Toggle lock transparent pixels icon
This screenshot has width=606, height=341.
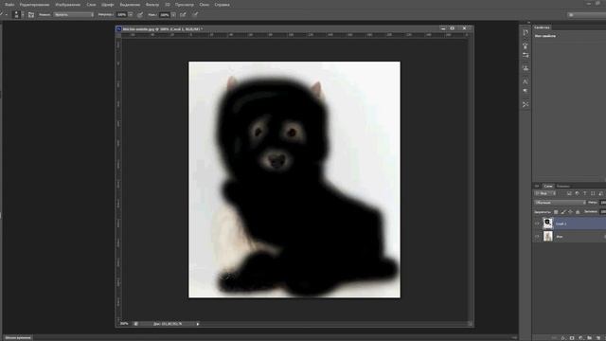coord(556,212)
